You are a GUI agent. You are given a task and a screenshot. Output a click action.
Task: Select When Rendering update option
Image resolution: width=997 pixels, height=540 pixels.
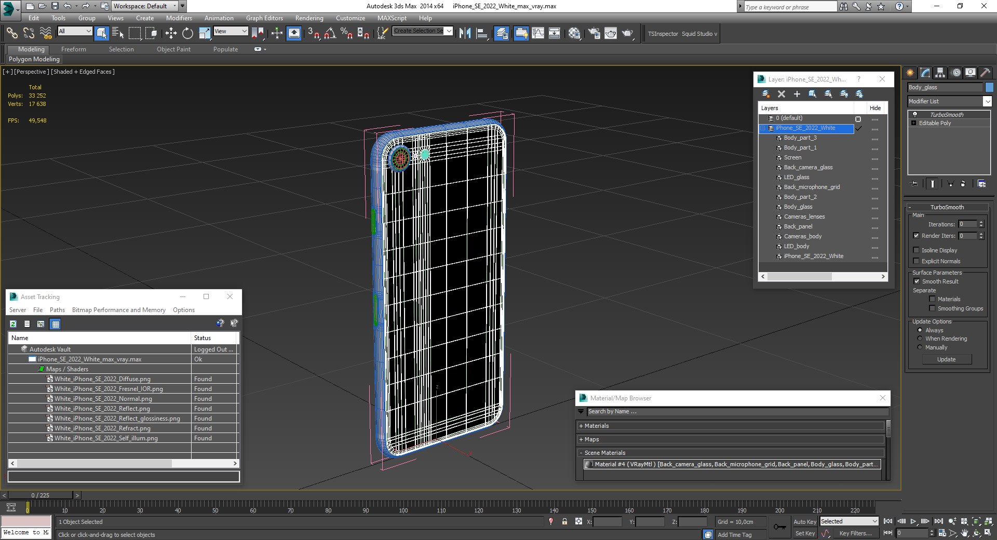[920, 338]
